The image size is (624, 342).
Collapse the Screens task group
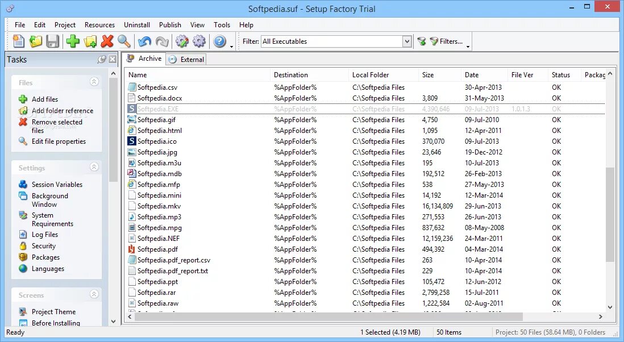coord(94,294)
